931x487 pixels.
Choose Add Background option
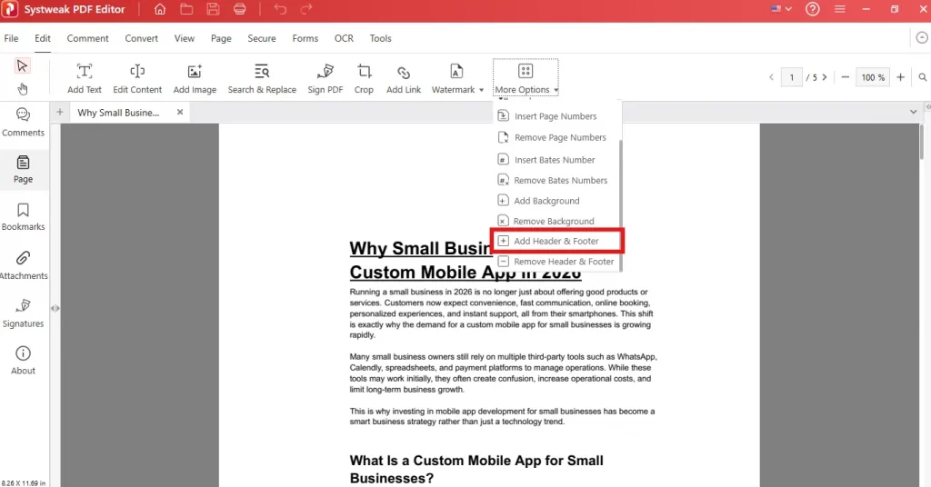[556, 201]
